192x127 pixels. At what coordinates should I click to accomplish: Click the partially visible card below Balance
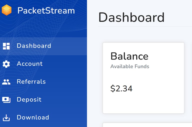point(147,125)
